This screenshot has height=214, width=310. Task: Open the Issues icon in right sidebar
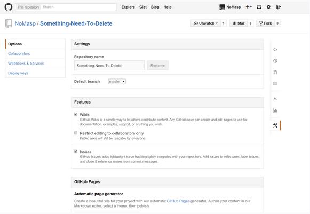click(x=275, y=61)
